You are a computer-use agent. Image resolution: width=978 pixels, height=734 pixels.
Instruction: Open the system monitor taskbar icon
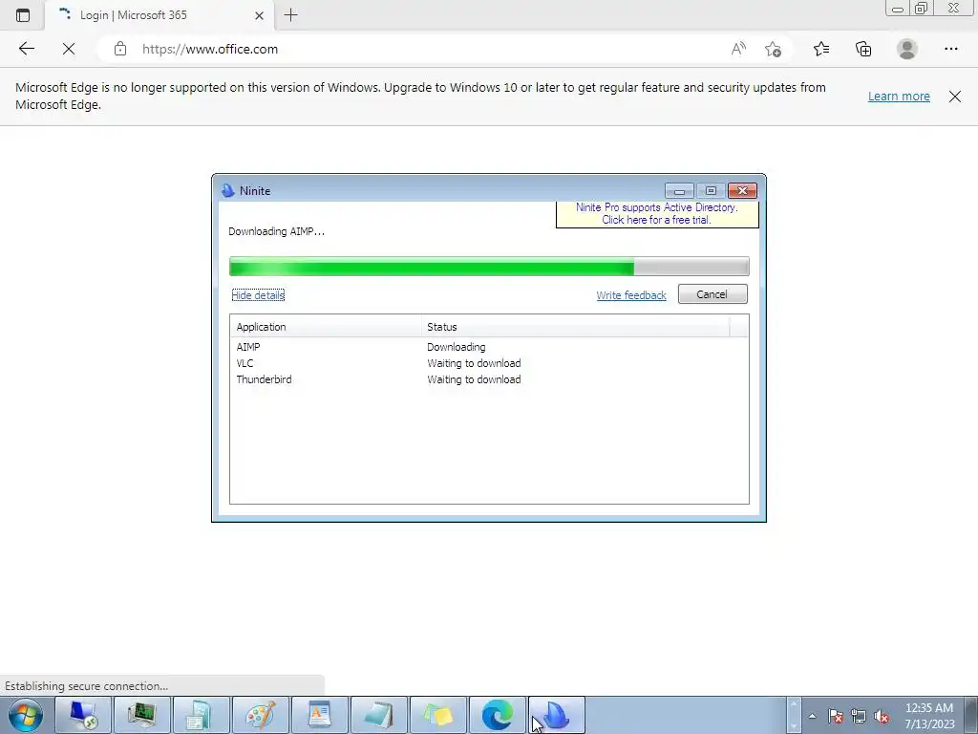141,715
